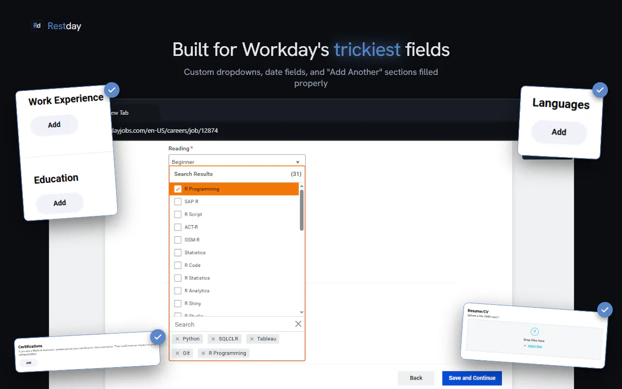
Task: Add a Certifications entry
Action: click(29, 363)
